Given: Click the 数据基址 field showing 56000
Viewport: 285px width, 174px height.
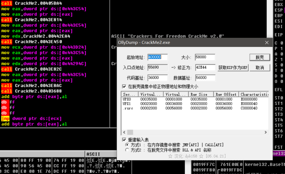Looking at the screenshot, I should point(205,78).
